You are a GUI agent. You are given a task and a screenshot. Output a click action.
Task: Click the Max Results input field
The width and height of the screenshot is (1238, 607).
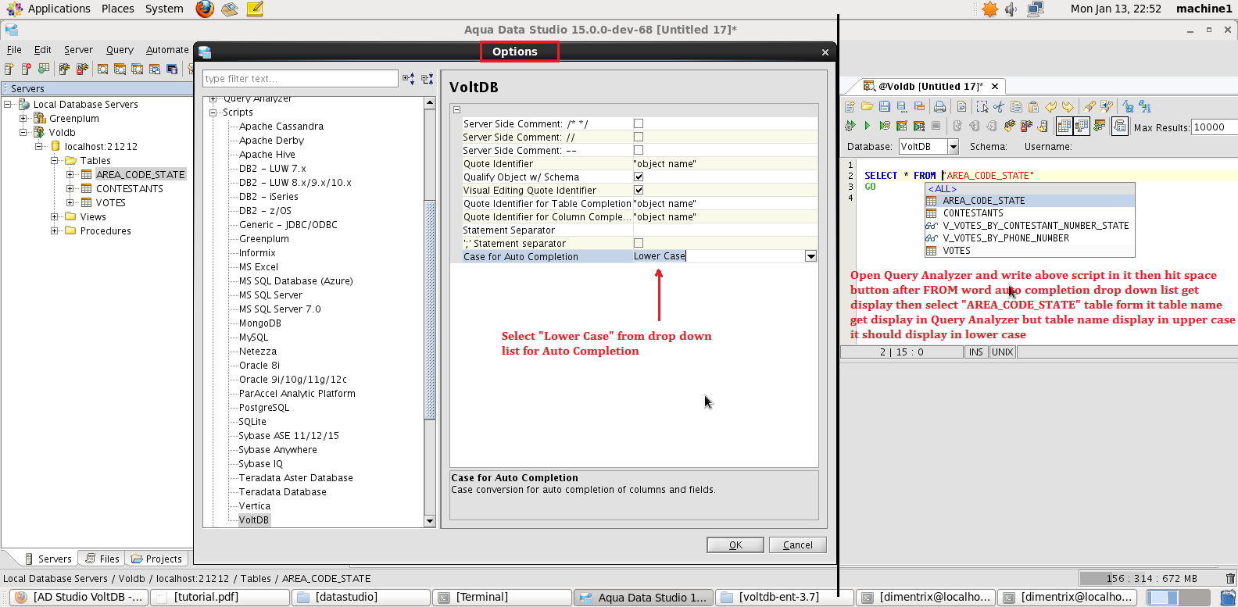tap(1215, 127)
